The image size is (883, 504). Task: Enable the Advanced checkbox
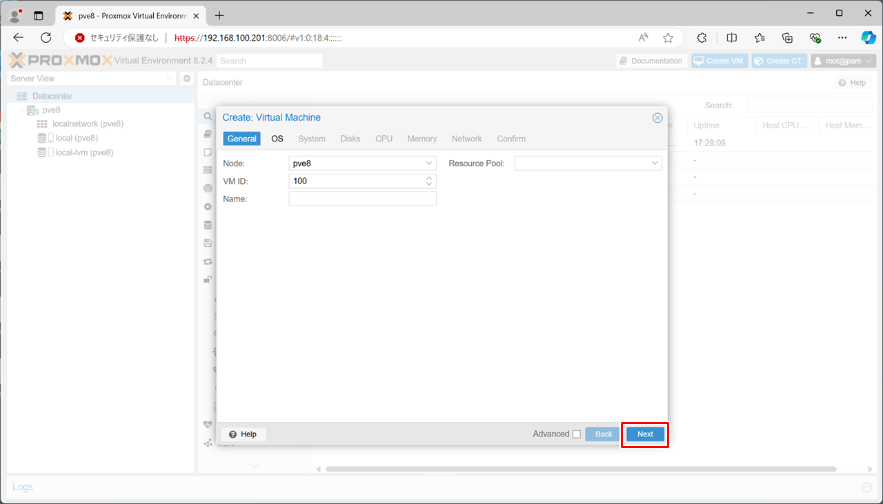tap(577, 434)
